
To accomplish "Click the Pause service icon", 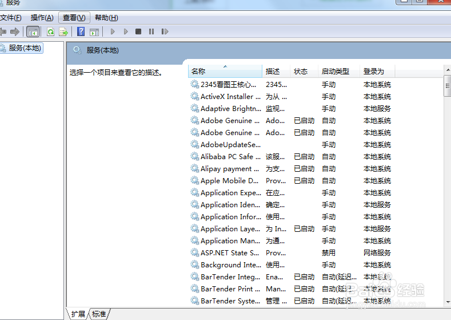I will [151, 31].
